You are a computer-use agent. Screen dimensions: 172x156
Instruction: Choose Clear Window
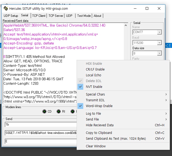[123, 146]
